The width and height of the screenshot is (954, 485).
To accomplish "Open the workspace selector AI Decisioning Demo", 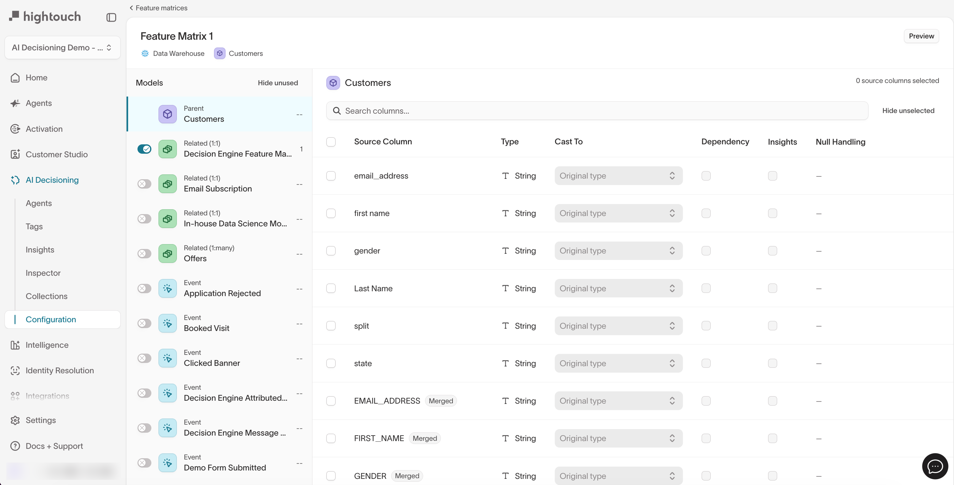I will (x=62, y=47).
